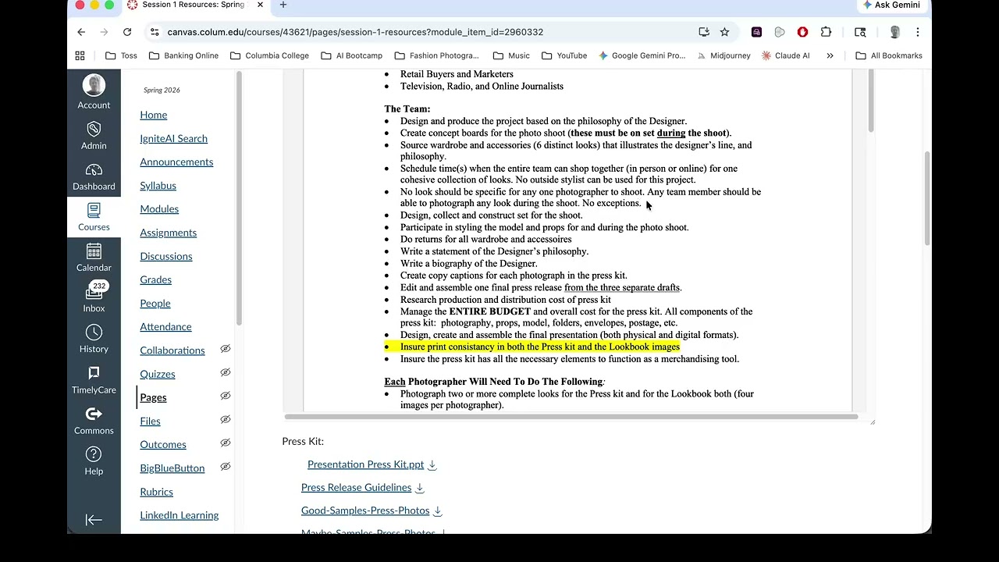Download Good-Samples-Press-Photos via arrow icon
Image resolution: width=999 pixels, height=562 pixels.
click(438, 510)
